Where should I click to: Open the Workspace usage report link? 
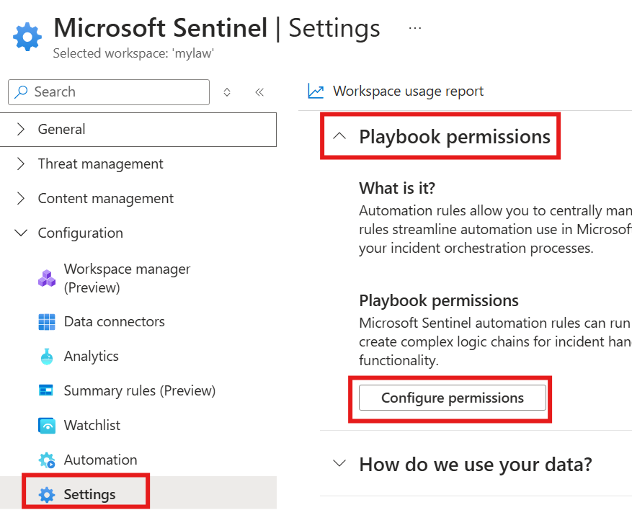point(408,91)
